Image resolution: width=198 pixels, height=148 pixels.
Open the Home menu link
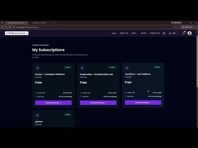pyautogui.click(x=114, y=33)
